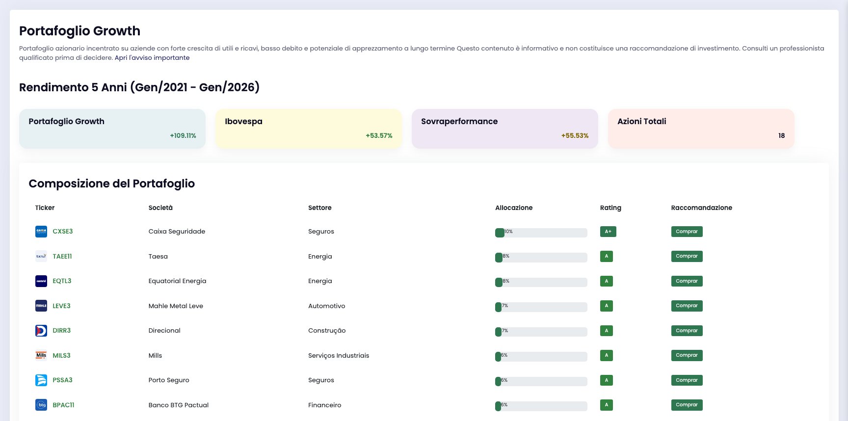
Task: Click the BTG Pactual logo icon
Action: point(41,405)
